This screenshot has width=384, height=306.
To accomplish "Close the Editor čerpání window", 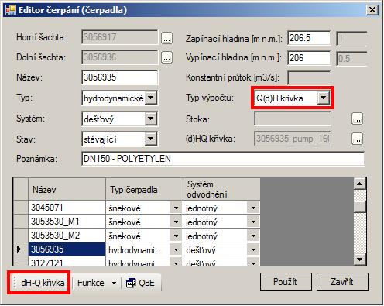I will click(372, 10).
